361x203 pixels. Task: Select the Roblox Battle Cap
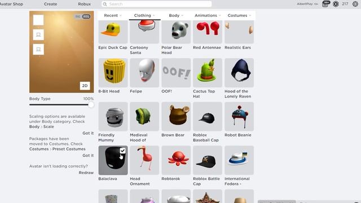click(x=208, y=160)
